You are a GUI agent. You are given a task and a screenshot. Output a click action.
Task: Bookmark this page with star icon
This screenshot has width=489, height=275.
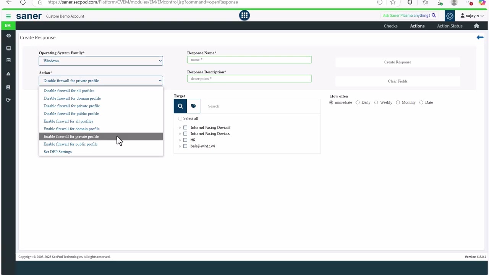(x=393, y=2)
